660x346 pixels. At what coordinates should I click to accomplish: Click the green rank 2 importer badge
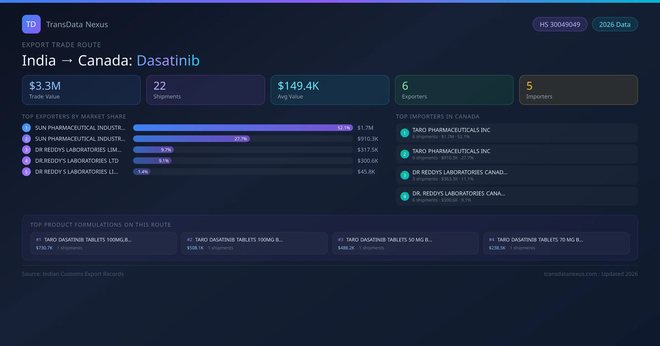click(x=405, y=154)
